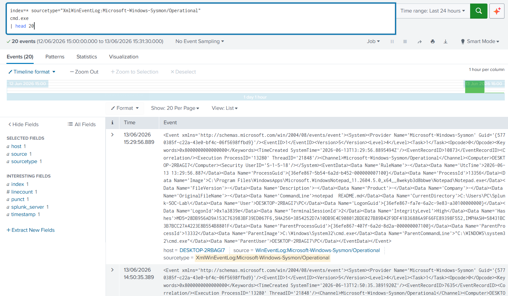Click Zoom Out on the timeline
Screen dimensions: 508x296
coord(84,72)
